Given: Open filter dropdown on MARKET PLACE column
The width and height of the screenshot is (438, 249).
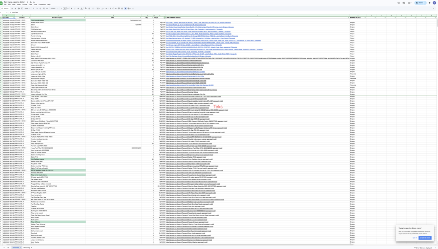Looking at the screenshot, I should pyautogui.click(x=365, y=18).
